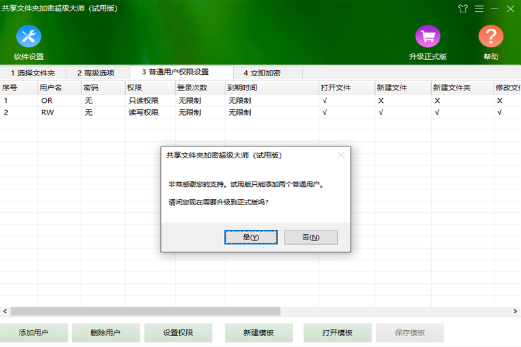The image size is (521, 347).
Task: Switch to the 1 选择文件夹 tab
Action: point(33,73)
